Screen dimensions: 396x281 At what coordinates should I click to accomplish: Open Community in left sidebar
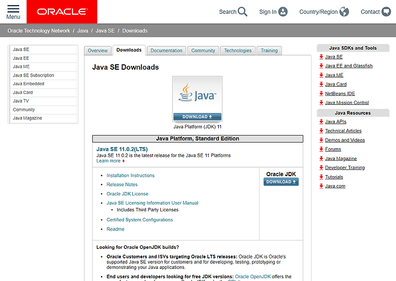coord(43,110)
